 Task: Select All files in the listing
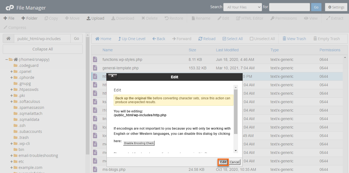233,38
